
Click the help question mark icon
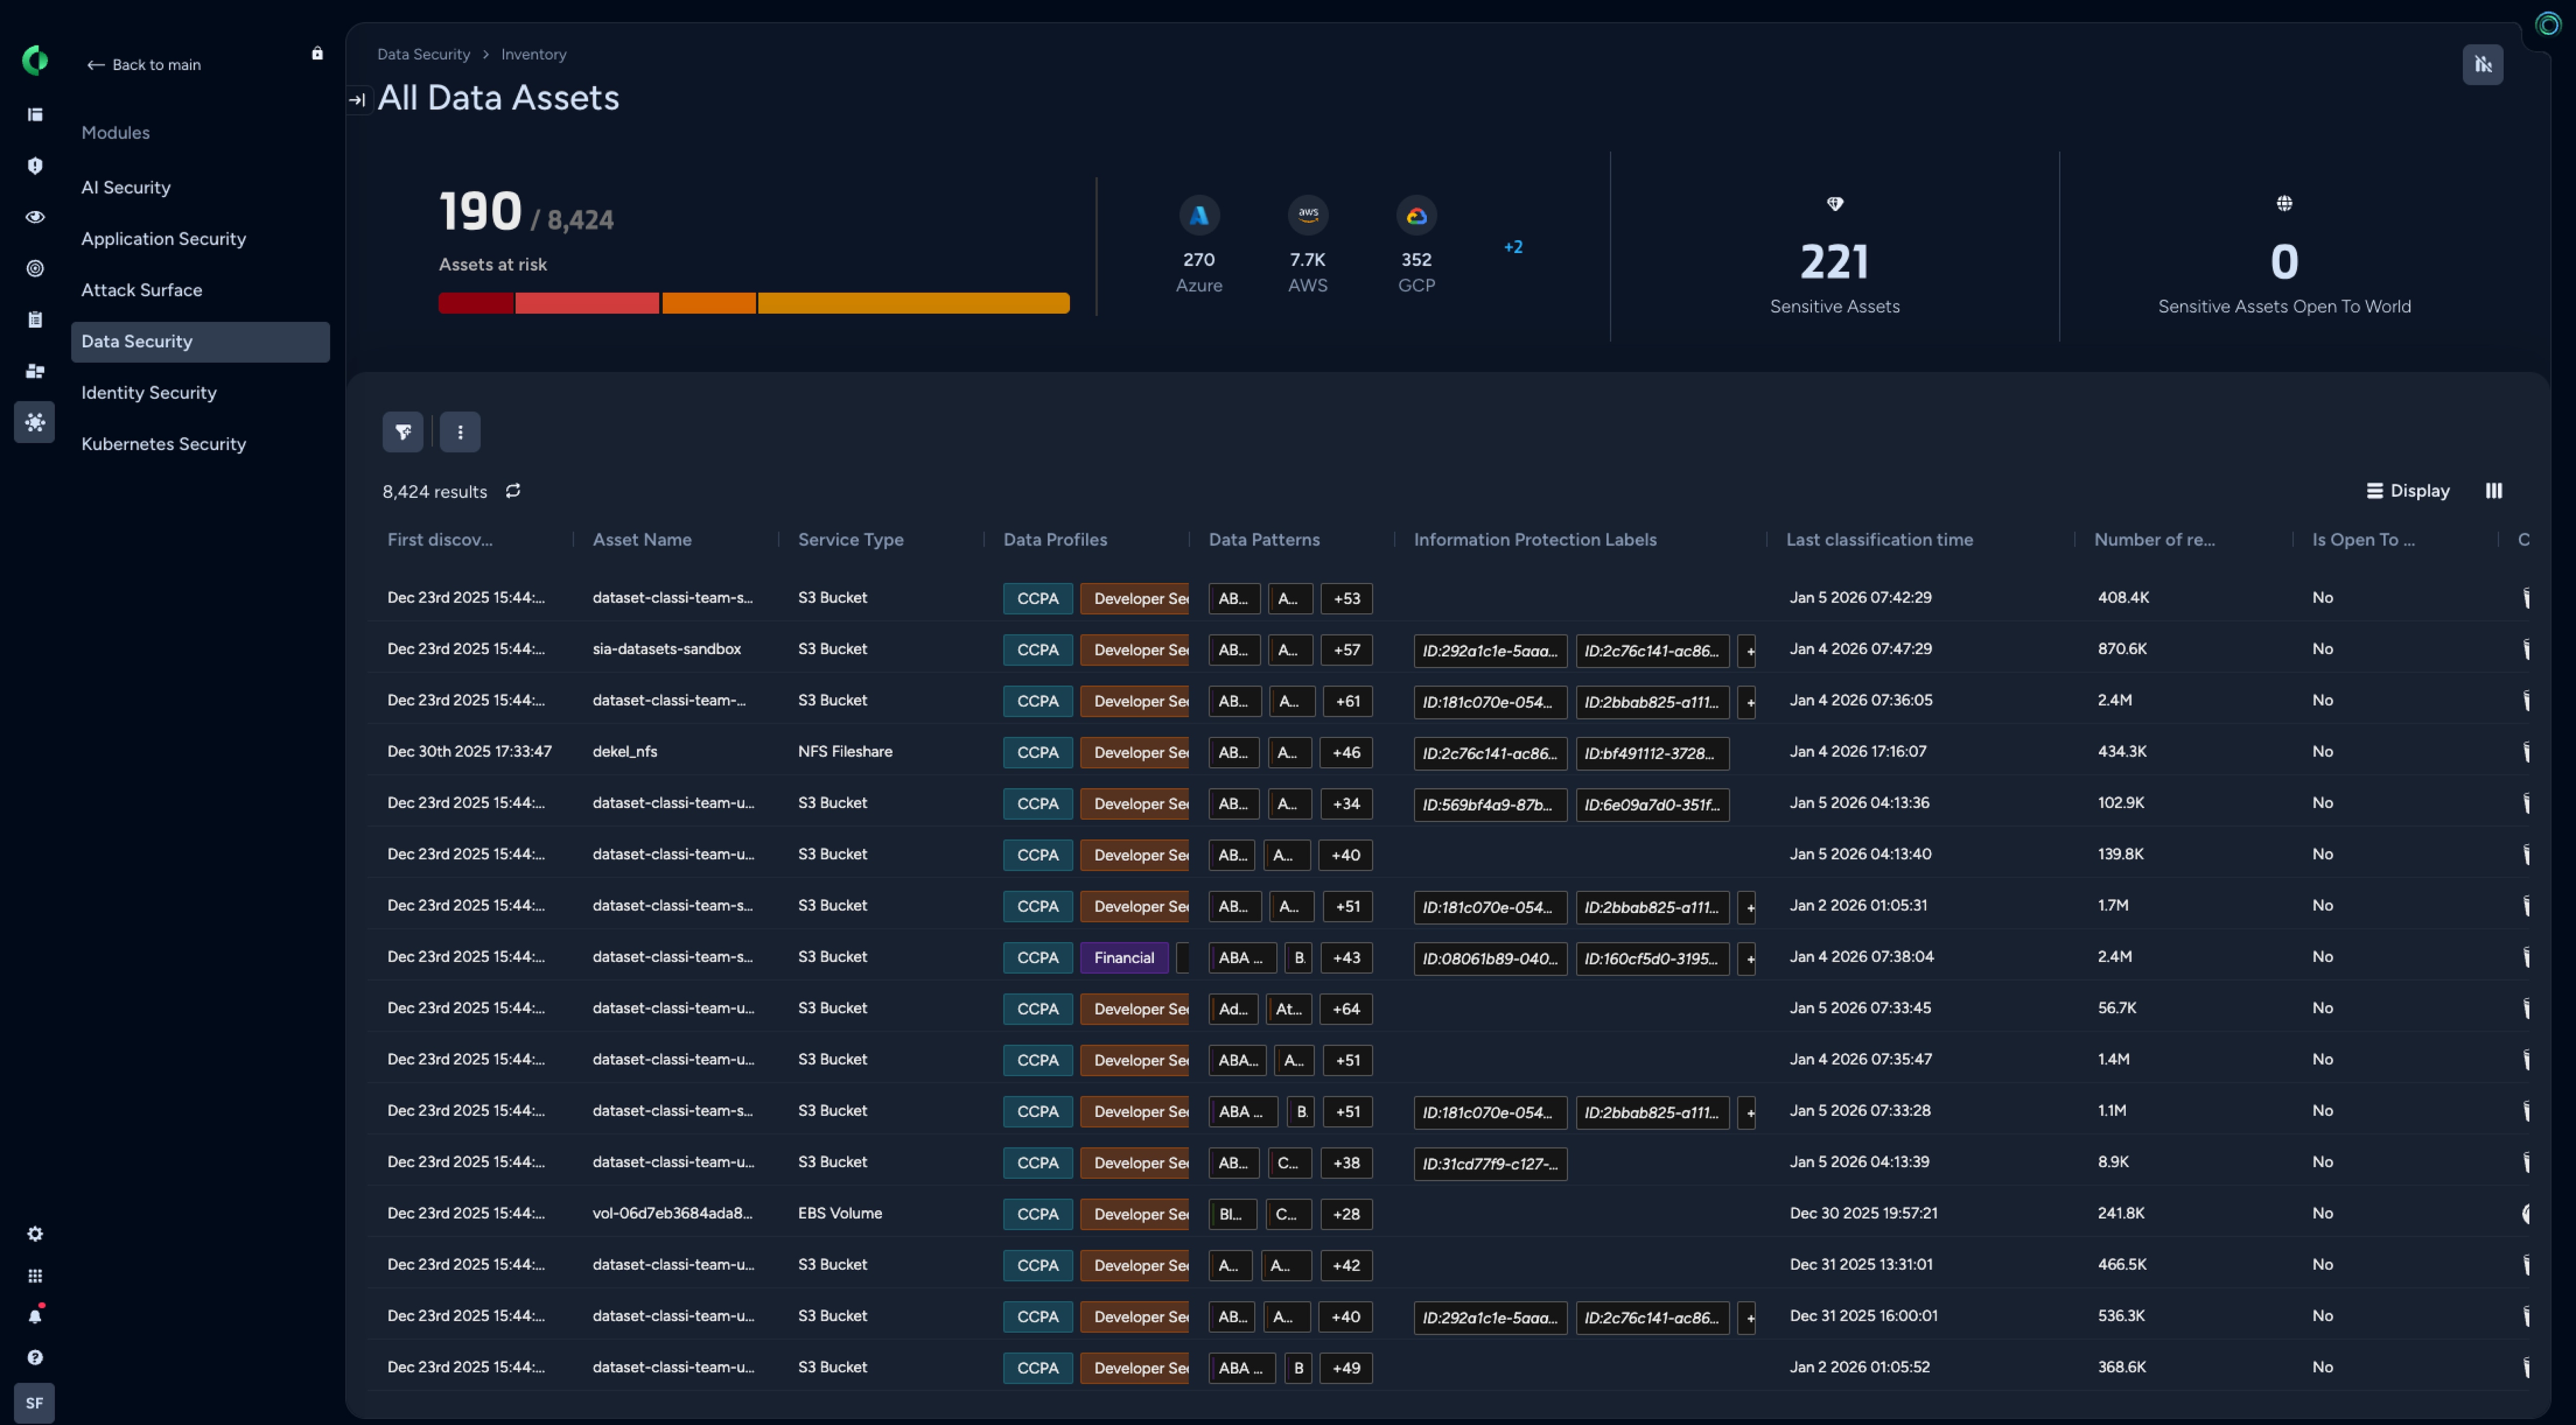35,1357
